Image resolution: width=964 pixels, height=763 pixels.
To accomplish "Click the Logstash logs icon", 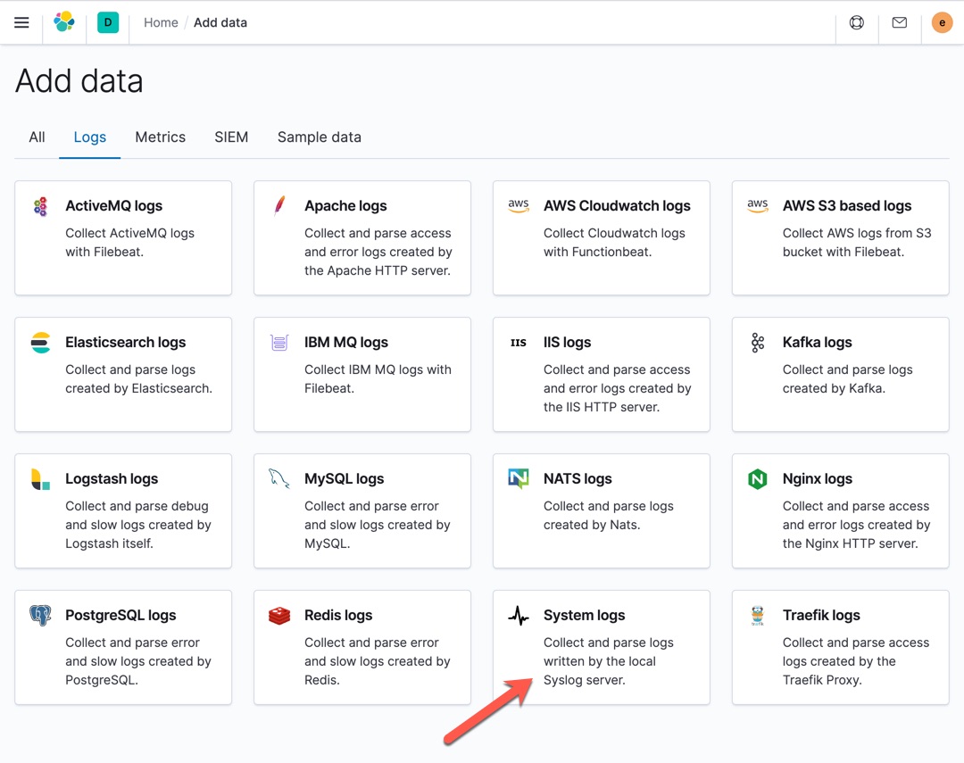I will (40, 479).
